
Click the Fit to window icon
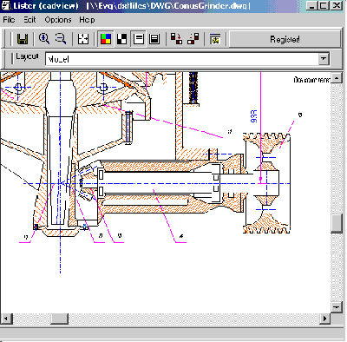[83, 39]
